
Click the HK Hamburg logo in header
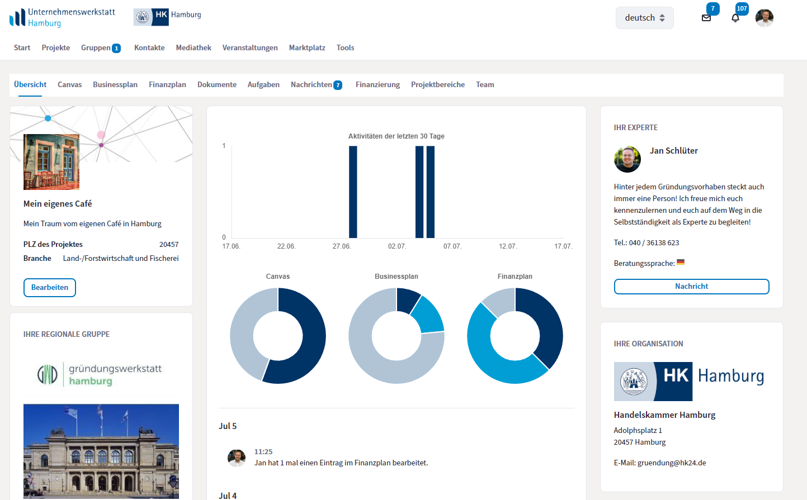pos(168,17)
